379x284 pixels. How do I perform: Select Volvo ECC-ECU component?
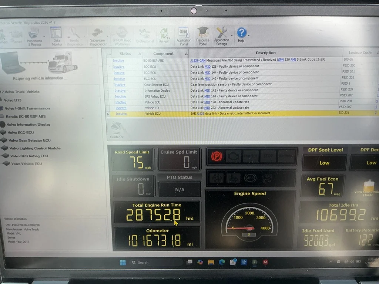pos(21,133)
